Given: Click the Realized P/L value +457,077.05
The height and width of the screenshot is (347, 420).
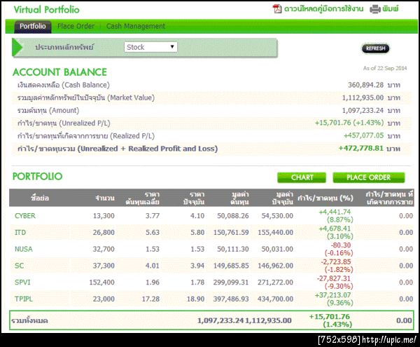Looking at the screenshot, I should point(364,135).
